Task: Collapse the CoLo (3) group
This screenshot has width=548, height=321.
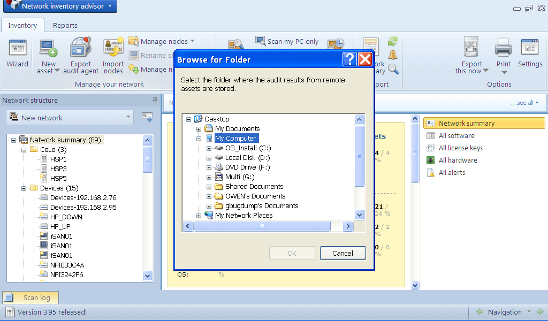Action: 24,150
